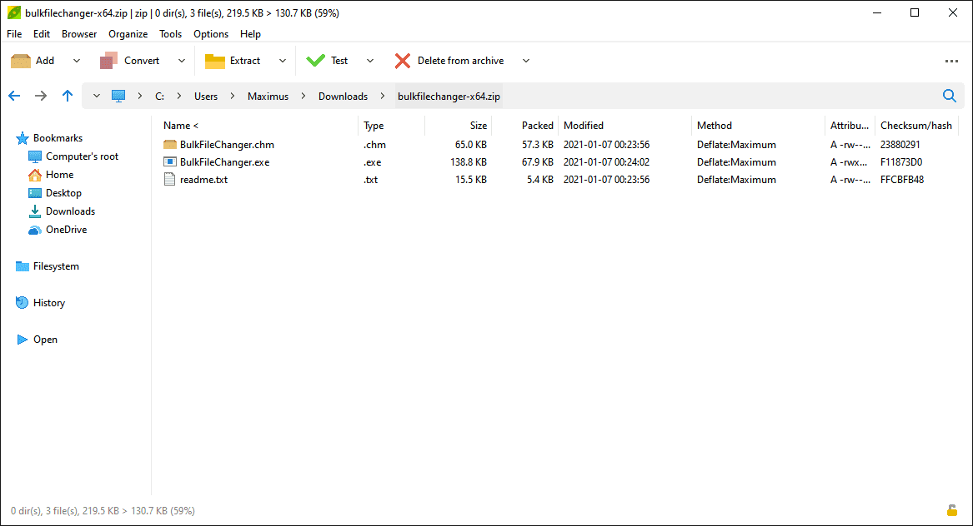Open the Organize menu
973x526 pixels.
click(128, 34)
